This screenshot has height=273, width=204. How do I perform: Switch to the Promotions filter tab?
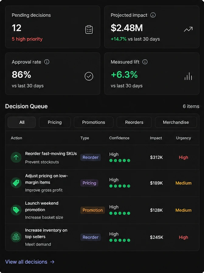point(94,122)
